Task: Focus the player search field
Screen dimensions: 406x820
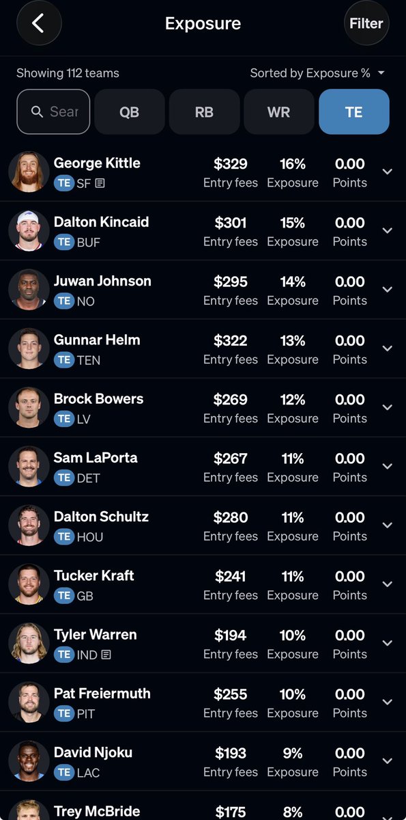Action: tap(53, 111)
